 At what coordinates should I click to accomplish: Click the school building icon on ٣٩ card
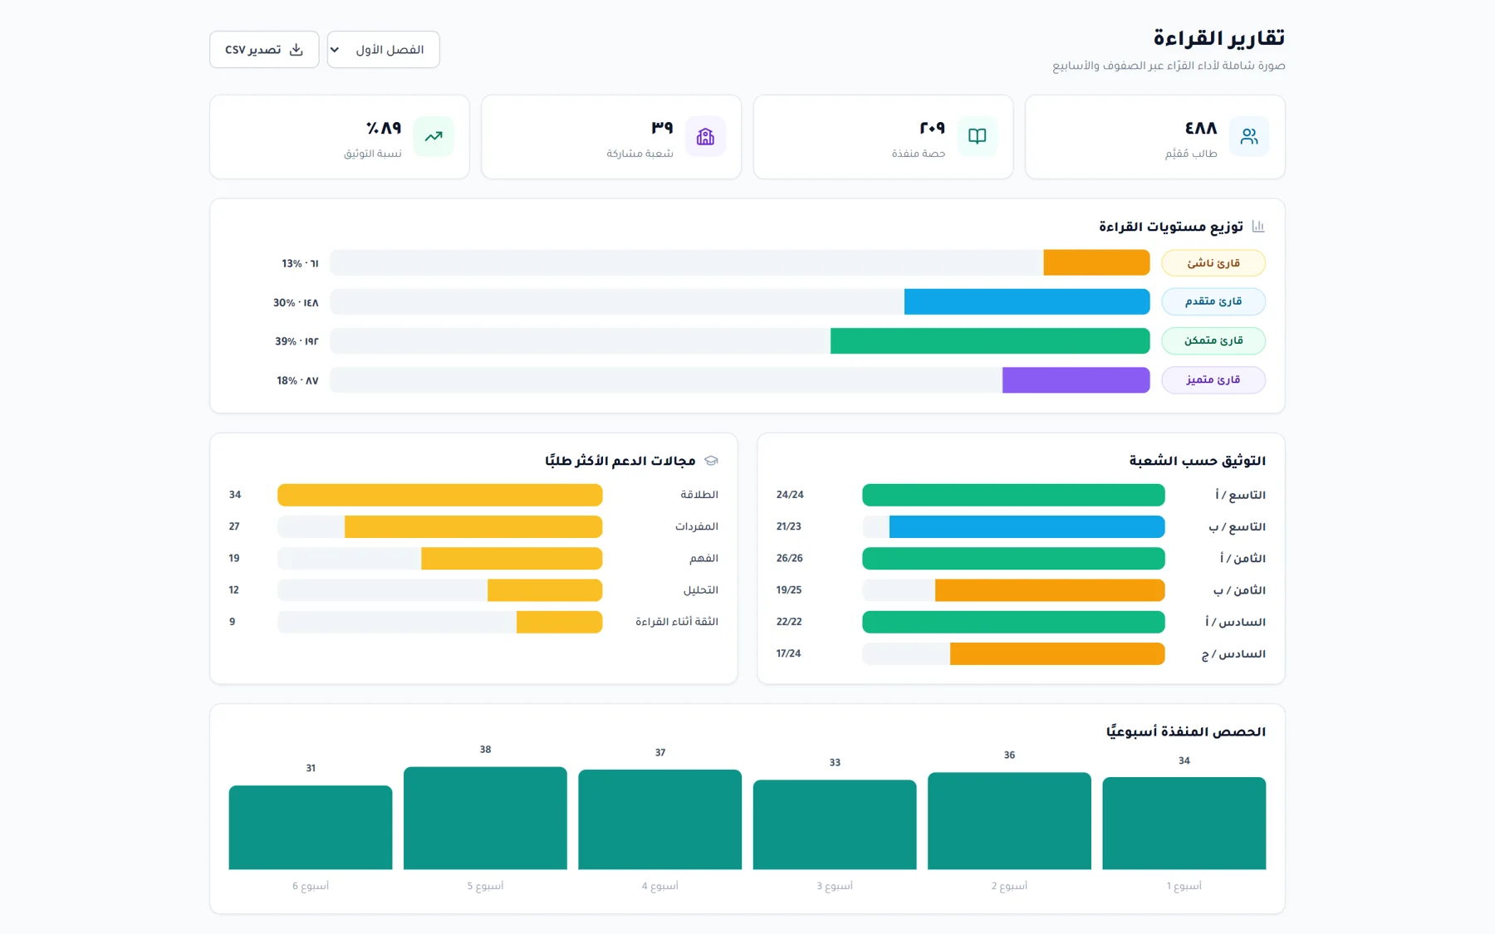click(705, 136)
